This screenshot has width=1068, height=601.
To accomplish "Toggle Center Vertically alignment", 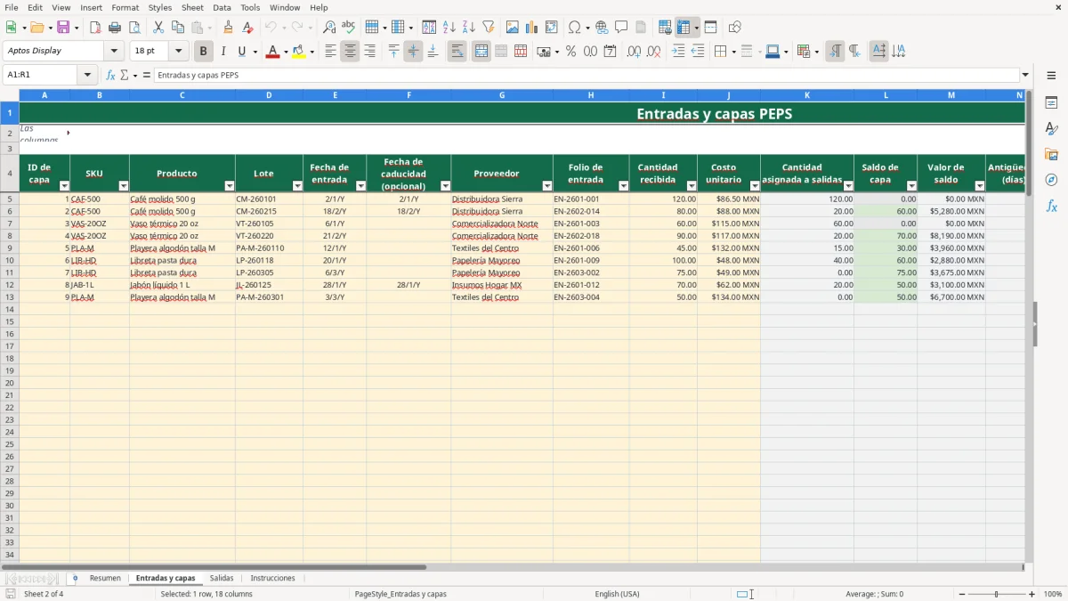I will coord(413,52).
